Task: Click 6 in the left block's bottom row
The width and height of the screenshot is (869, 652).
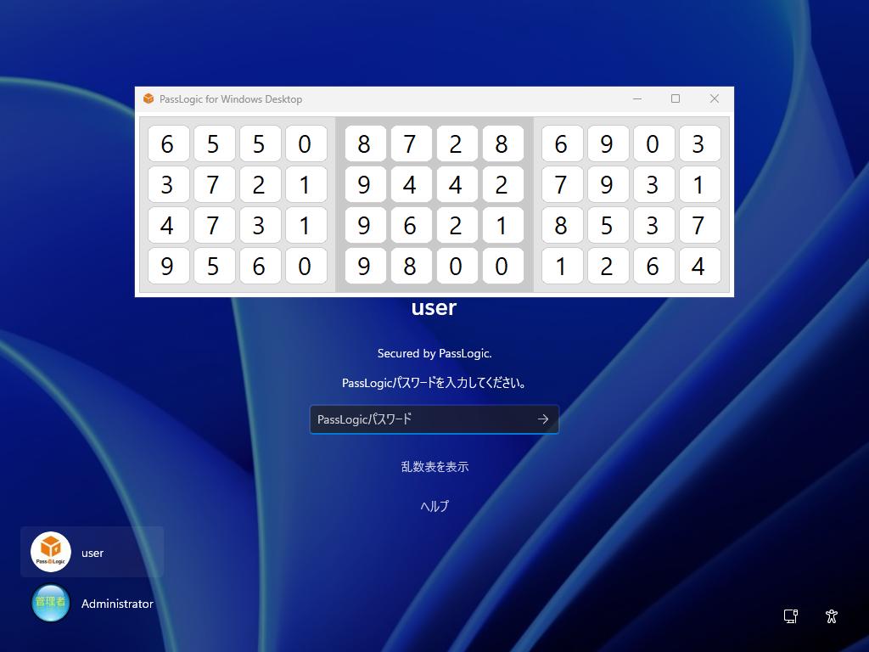Action: click(x=260, y=266)
